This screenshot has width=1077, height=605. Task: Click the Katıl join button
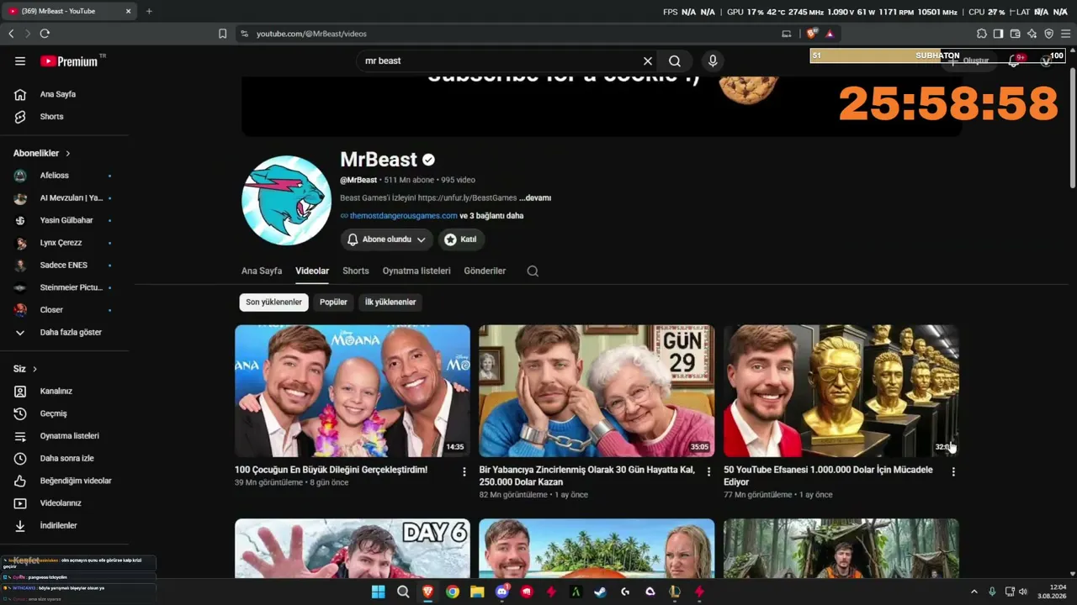click(460, 239)
